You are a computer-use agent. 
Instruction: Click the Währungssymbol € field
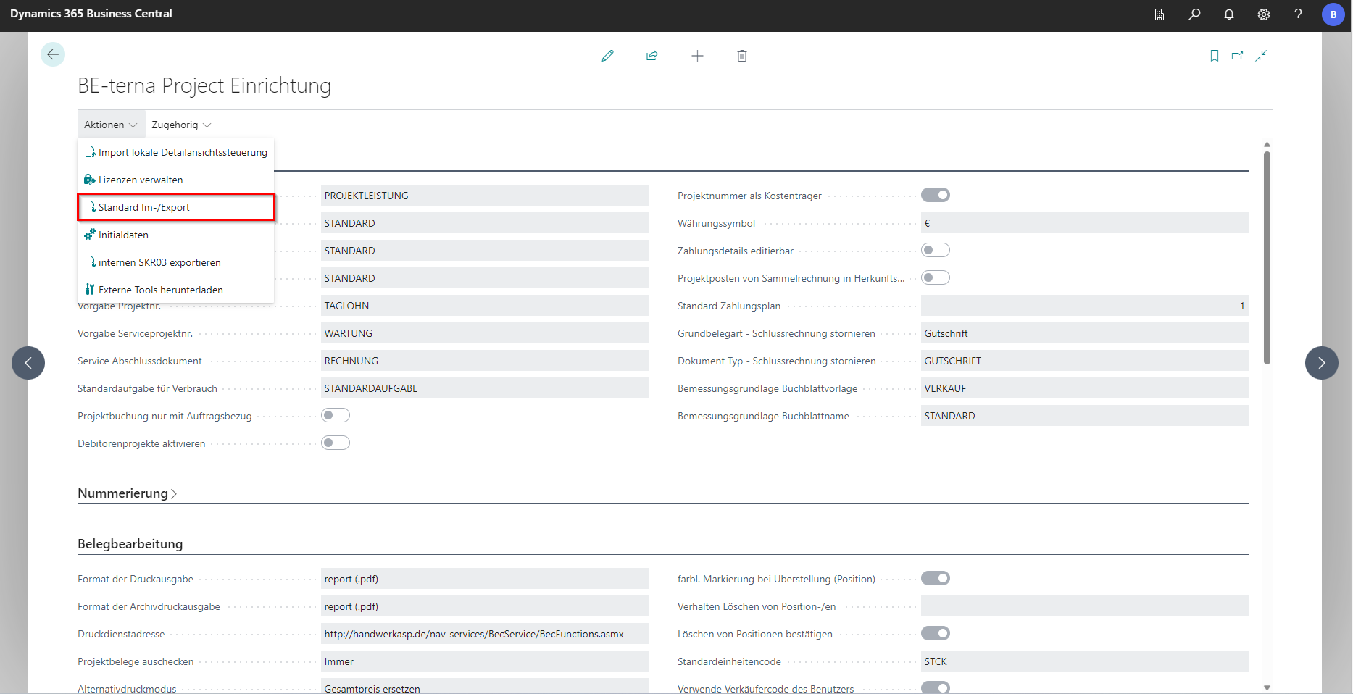coord(1084,223)
